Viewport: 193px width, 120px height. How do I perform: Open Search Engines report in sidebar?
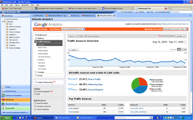tap(43, 54)
